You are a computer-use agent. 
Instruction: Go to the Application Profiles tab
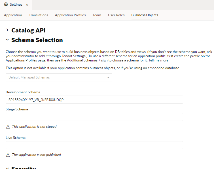[x=70, y=15]
